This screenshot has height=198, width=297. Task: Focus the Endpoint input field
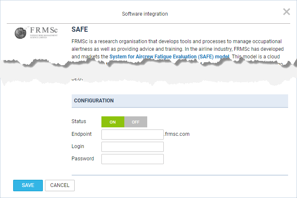(x=132, y=135)
